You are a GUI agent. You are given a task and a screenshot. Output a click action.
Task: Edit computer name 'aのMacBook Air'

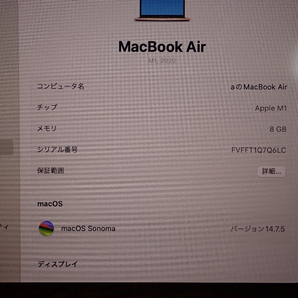(x=259, y=87)
